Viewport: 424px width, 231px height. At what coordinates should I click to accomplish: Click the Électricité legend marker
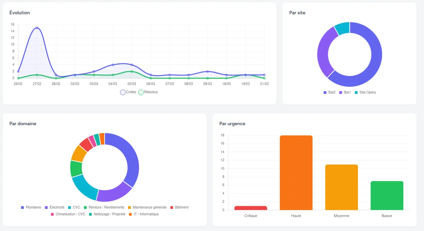coord(46,207)
